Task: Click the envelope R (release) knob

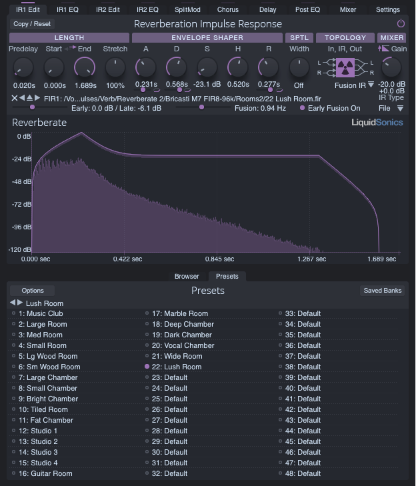Action: 269,67
